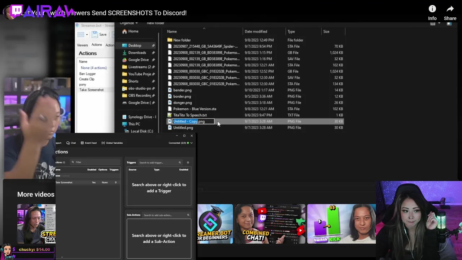462x260 pixels.
Task: Select the Downloads arrow icon in sidebar
Action: coord(125,53)
